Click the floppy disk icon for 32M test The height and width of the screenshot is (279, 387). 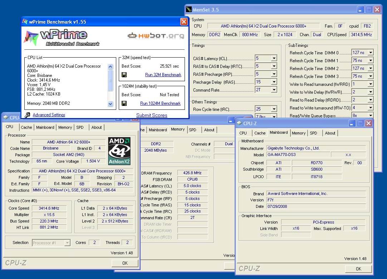124,74
